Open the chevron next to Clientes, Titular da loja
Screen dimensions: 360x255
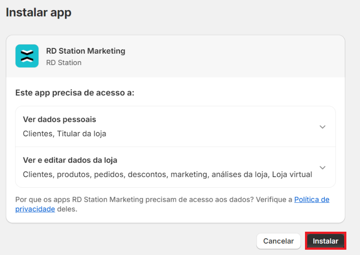pos(323,127)
